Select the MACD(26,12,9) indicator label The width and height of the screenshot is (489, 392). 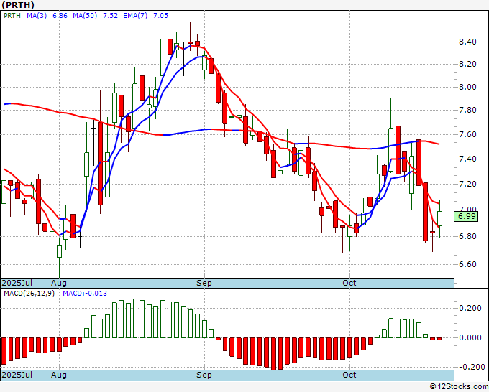[x=29, y=294]
